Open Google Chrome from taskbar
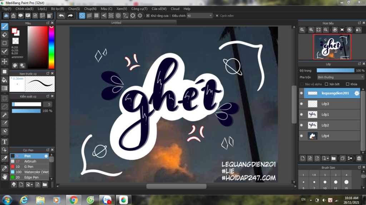 74,200
